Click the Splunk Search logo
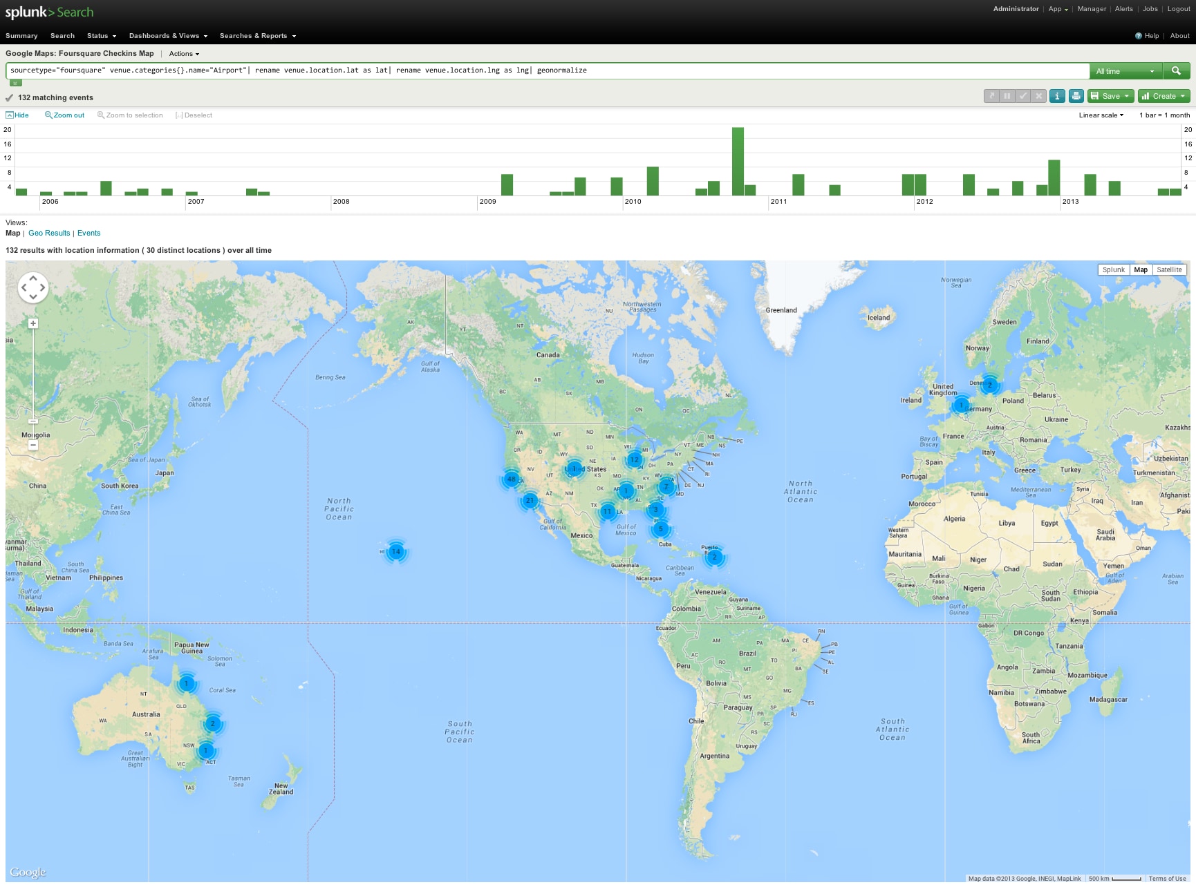This screenshot has height=887, width=1196. 49,12
